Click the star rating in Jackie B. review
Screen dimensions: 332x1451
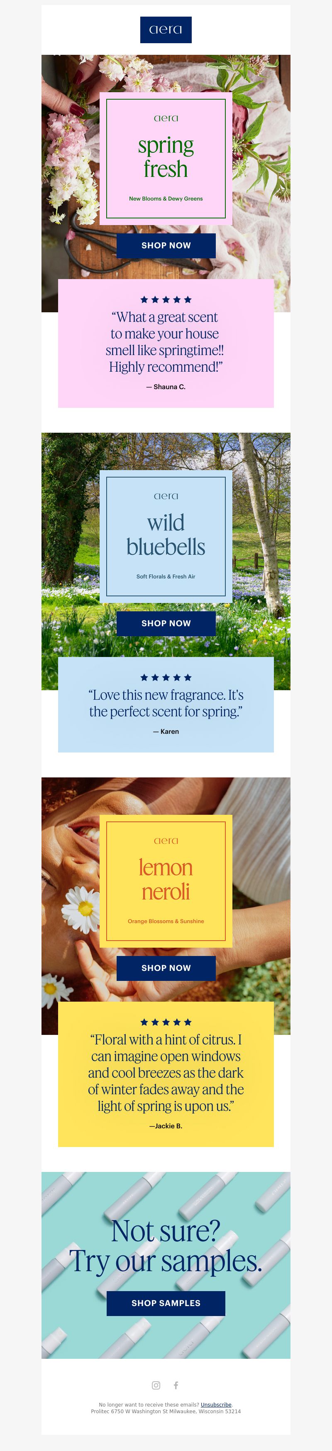pos(166,1022)
